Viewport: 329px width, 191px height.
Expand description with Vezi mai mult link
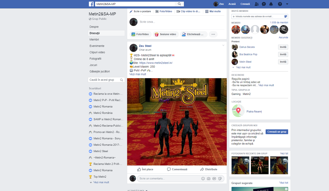click(266, 85)
